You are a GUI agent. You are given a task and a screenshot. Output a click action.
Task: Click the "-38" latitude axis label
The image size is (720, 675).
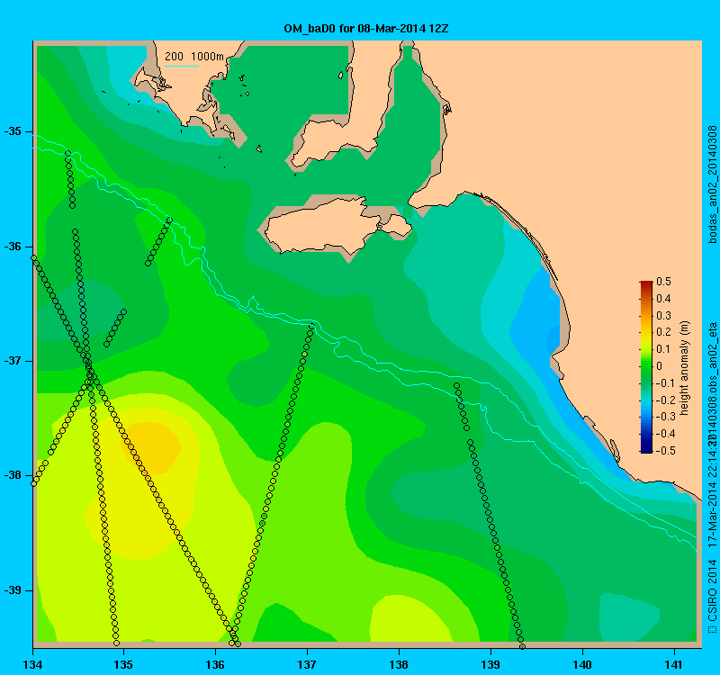13,475
